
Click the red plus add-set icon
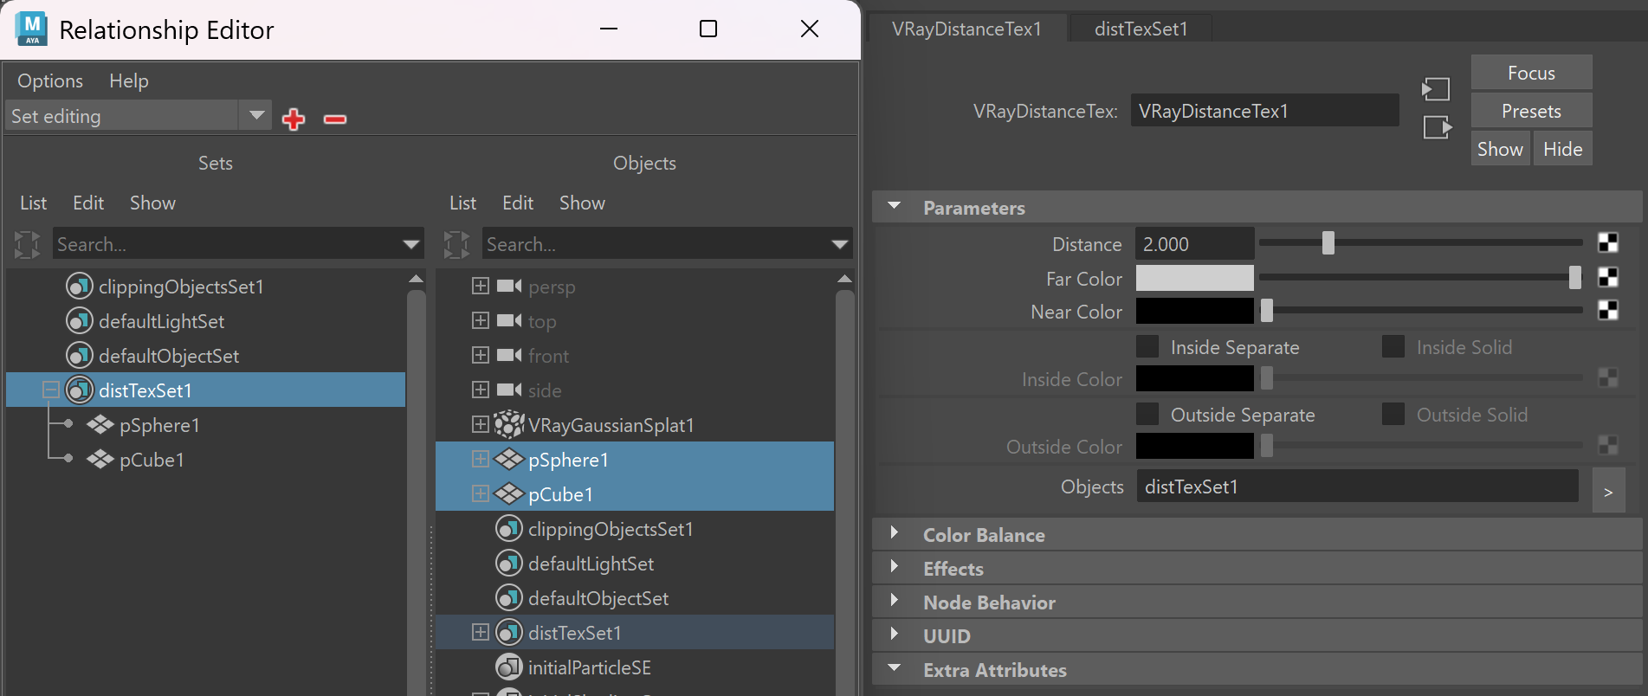(294, 119)
